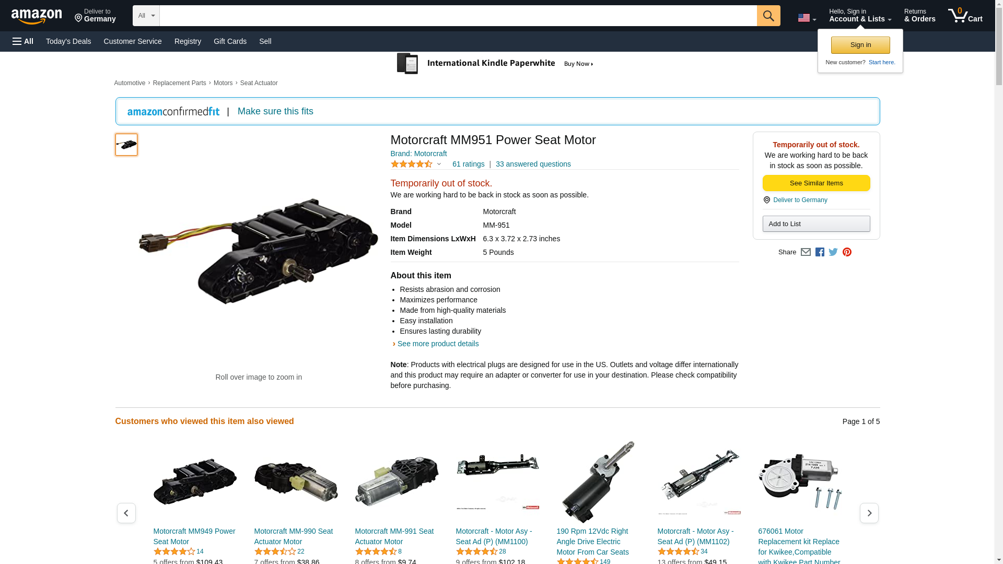1003x564 pixels.
Task: Click the yellow Sign in button
Action: point(860,45)
